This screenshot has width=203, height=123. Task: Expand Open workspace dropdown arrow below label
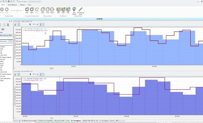pos(63,14)
